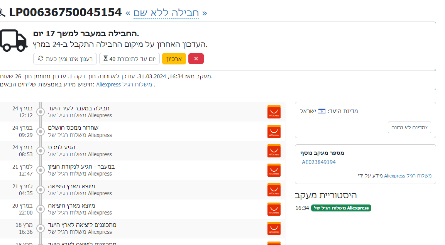Click the AliExpress logo on the 12:12 event row

(x=274, y=112)
